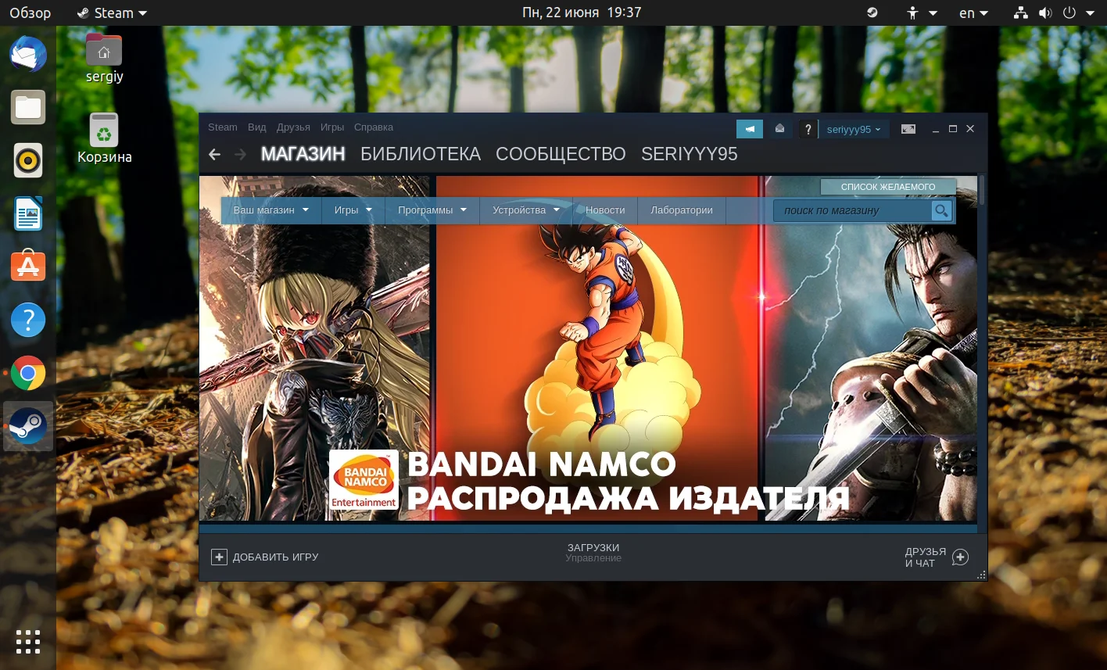Screen dimensions: 1107x670
Task: Open the Лаборатории store link
Action: pos(682,210)
